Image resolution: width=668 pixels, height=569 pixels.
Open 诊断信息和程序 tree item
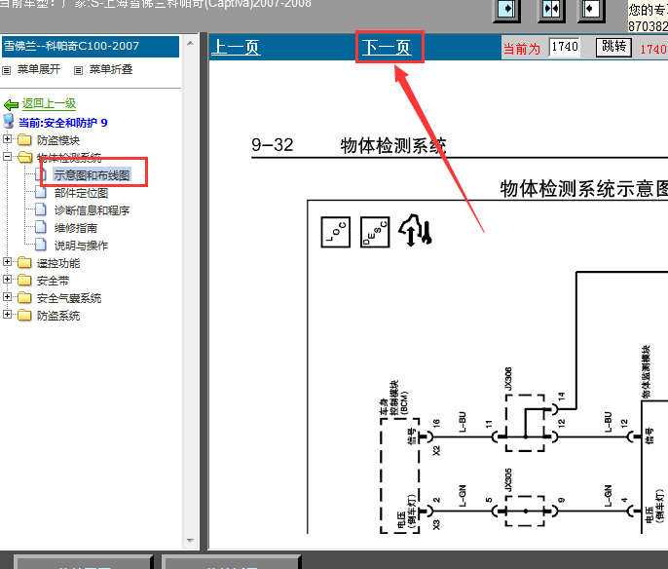point(92,210)
